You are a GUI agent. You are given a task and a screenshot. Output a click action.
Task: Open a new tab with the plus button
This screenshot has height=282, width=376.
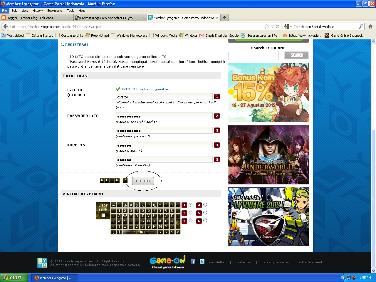pos(224,18)
